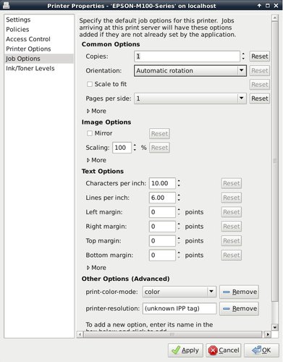Confirm with the OK button
This screenshot has width=283, height=362.
(261, 350)
